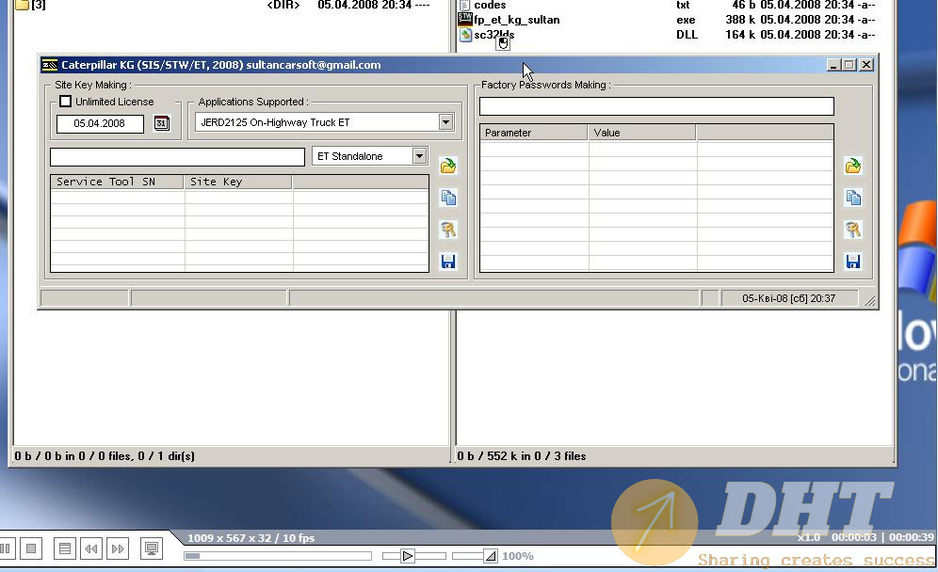
Task: Save factory passwords with the floppy disk icon
Action: [853, 262]
